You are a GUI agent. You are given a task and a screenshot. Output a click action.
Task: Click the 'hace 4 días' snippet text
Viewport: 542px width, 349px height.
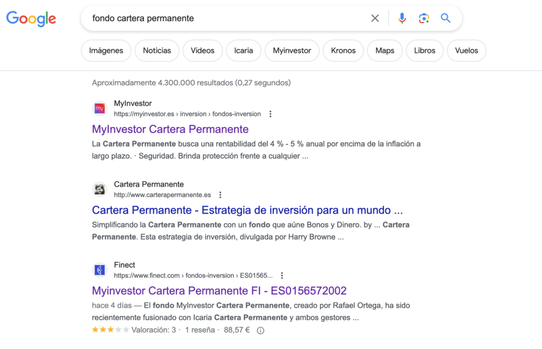click(x=112, y=306)
